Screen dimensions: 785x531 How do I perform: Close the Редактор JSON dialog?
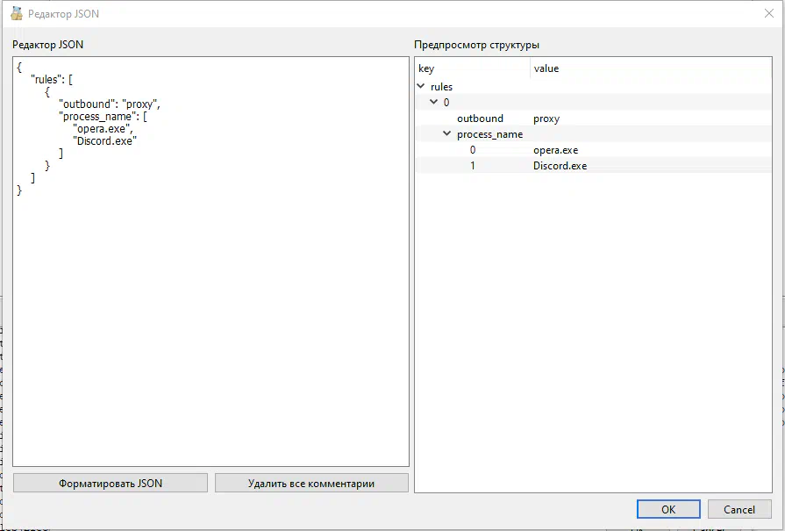click(x=769, y=13)
